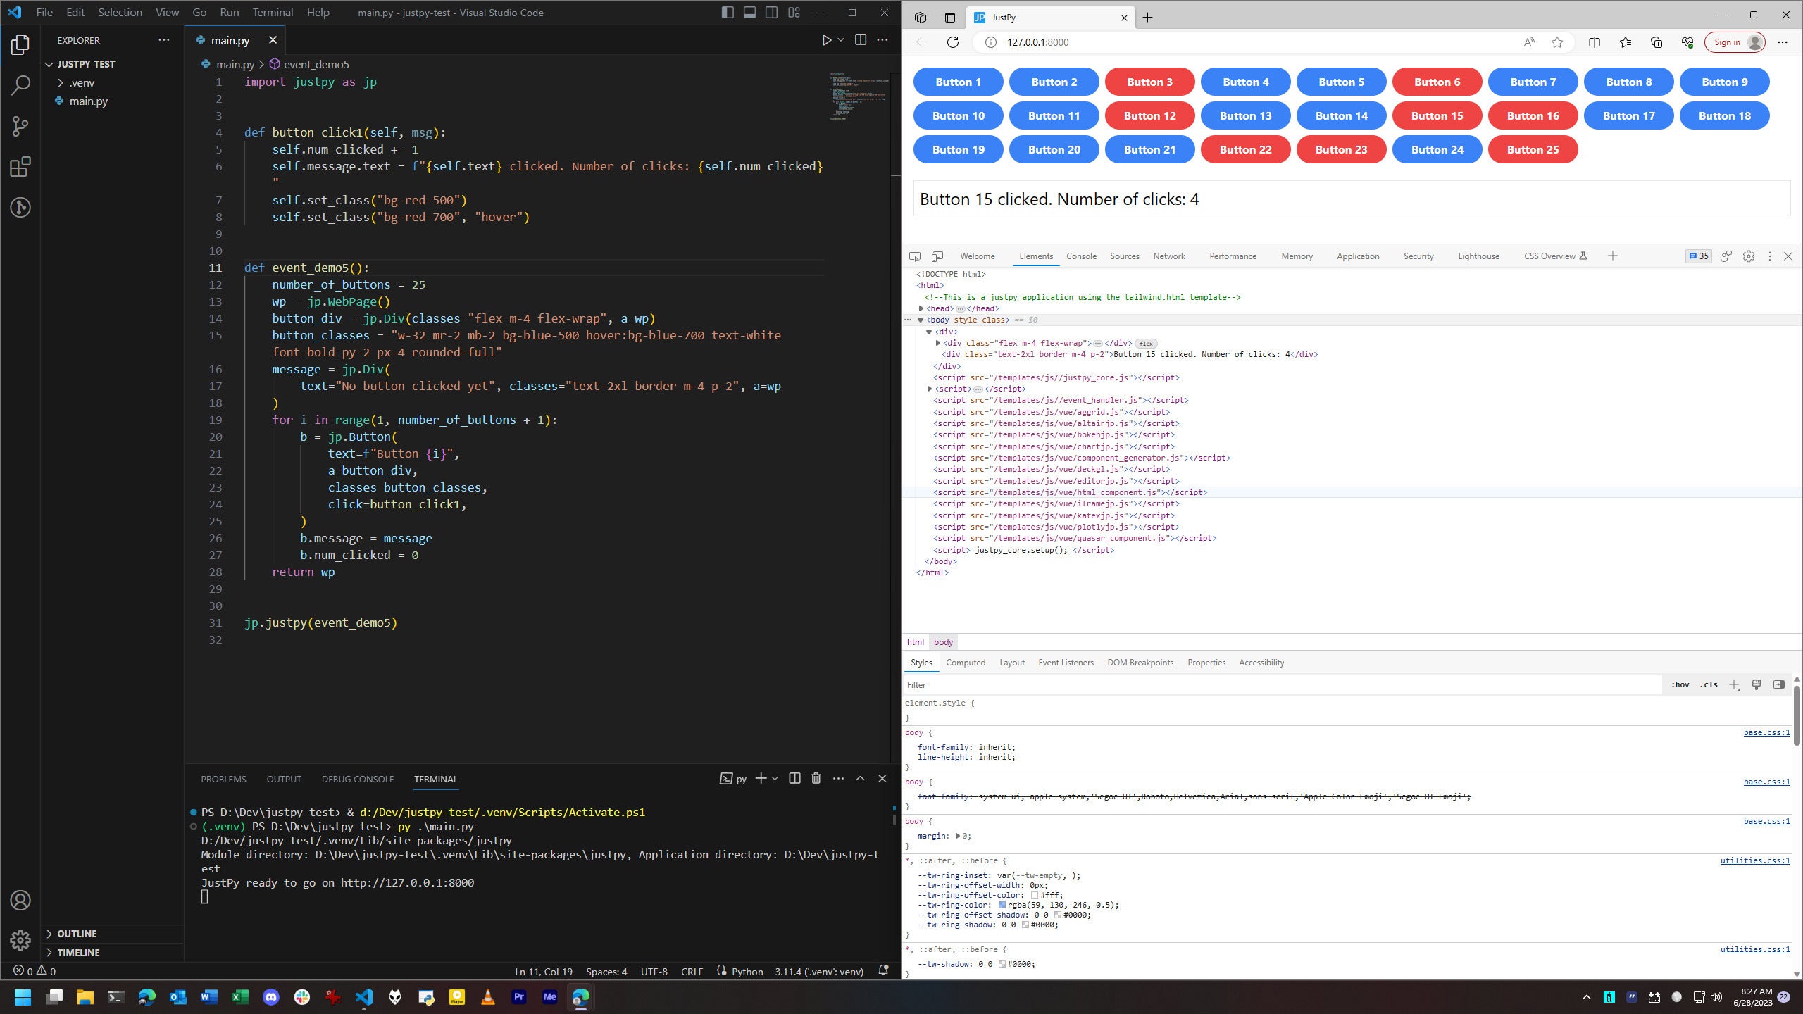The image size is (1803, 1014).
Task: Open the Search view in activity bar
Action: click(20, 86)
